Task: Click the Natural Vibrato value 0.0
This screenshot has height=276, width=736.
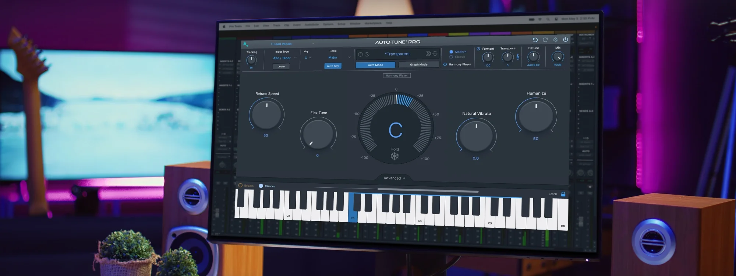Action: click(x=475, y=158)
